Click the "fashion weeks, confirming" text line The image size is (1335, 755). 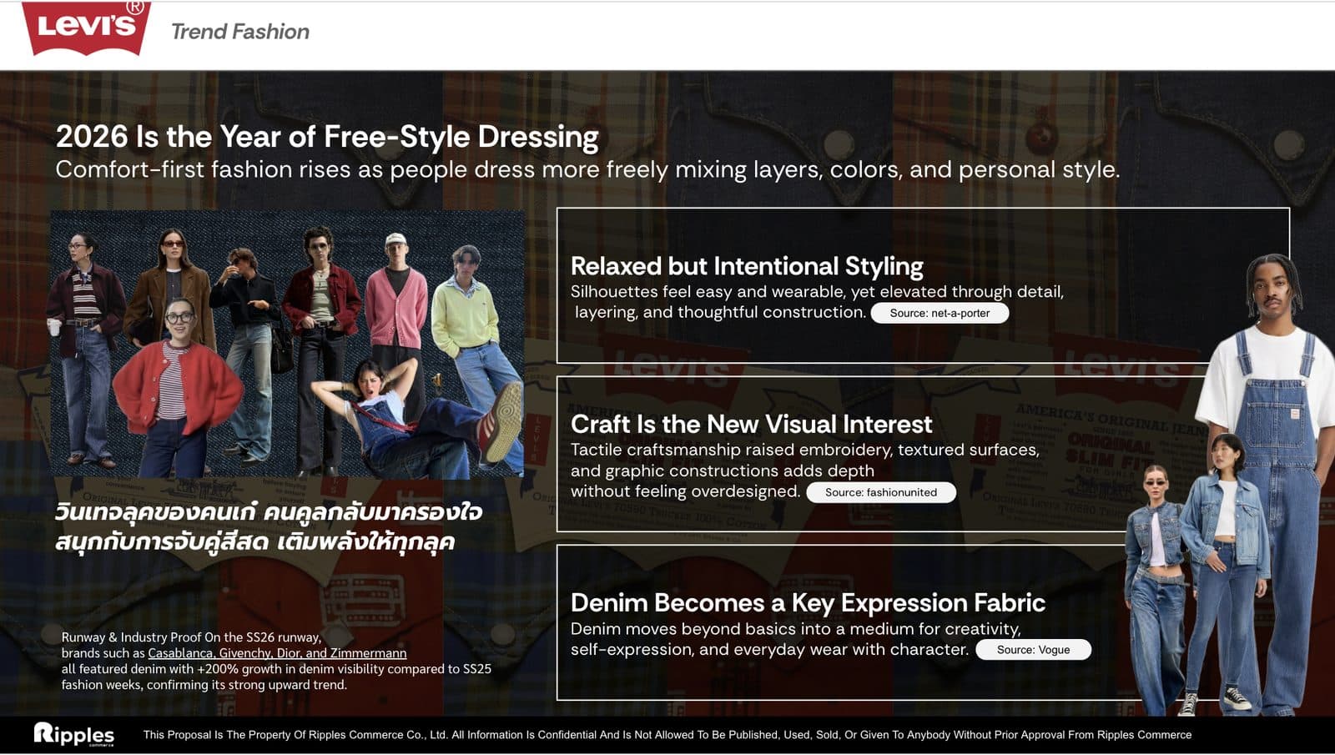tap(204, 685)
